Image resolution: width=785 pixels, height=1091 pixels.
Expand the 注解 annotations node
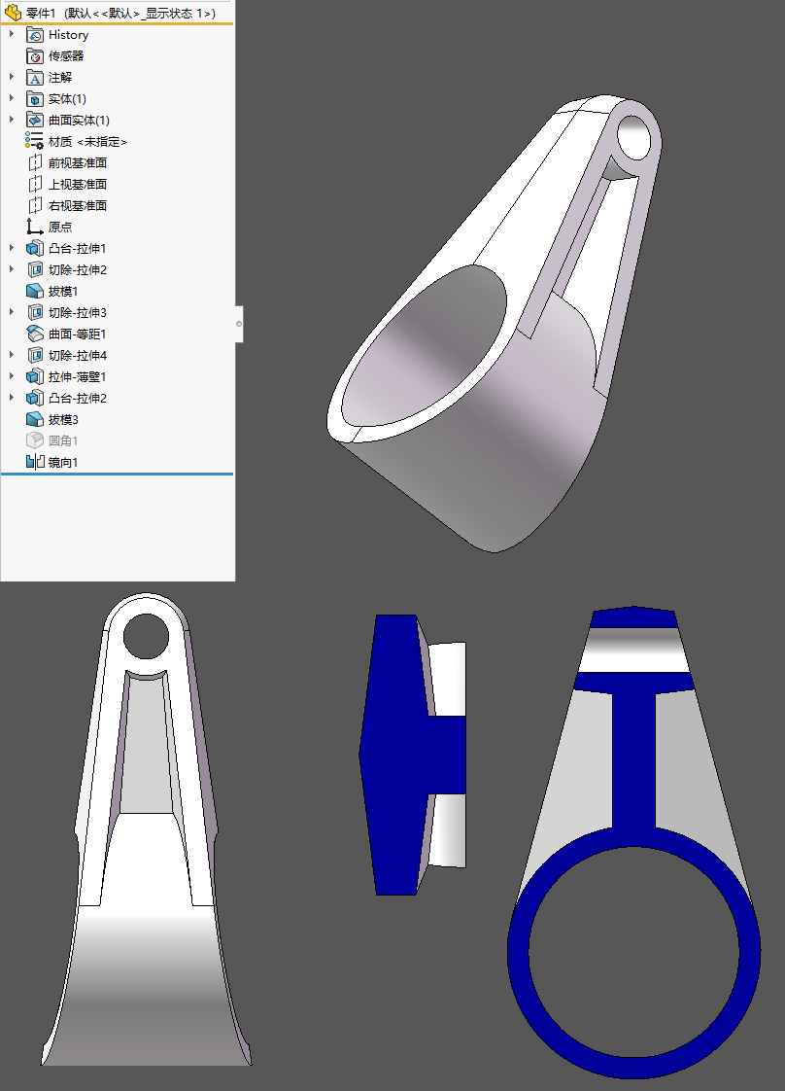point(11,77)
